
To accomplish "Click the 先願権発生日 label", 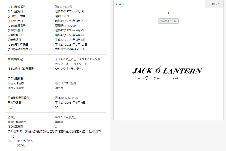I will 16,35.
